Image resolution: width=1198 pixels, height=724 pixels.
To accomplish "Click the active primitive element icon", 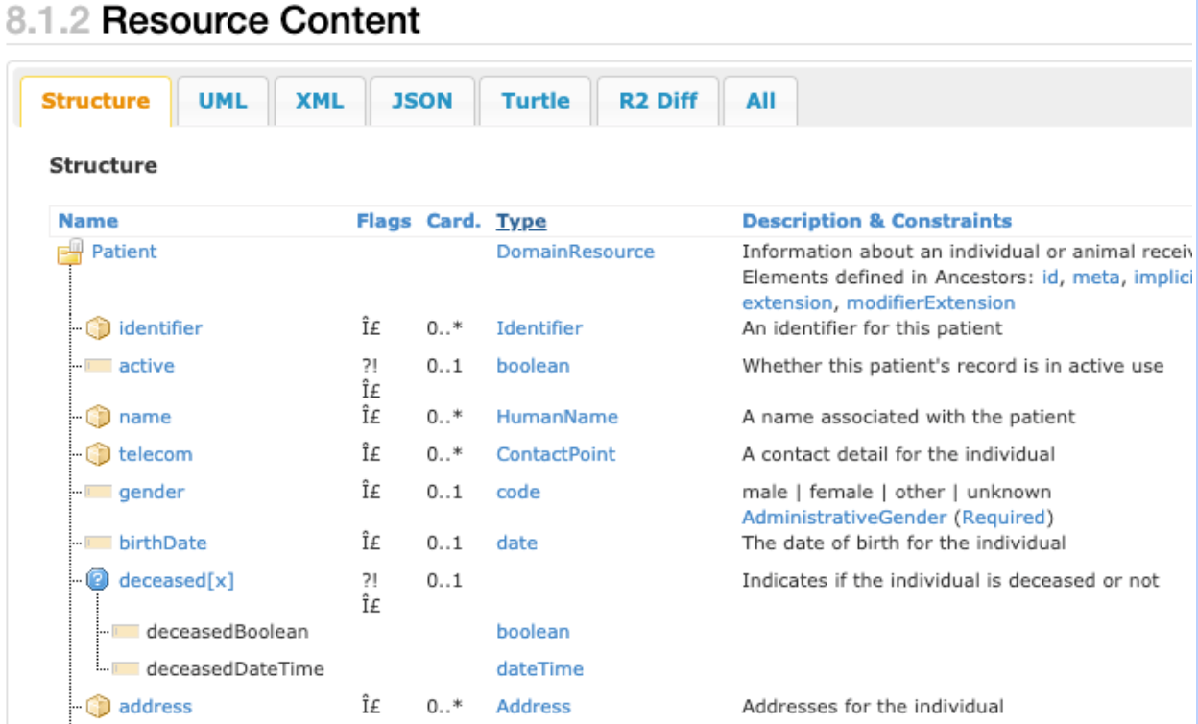I will 98,366.
